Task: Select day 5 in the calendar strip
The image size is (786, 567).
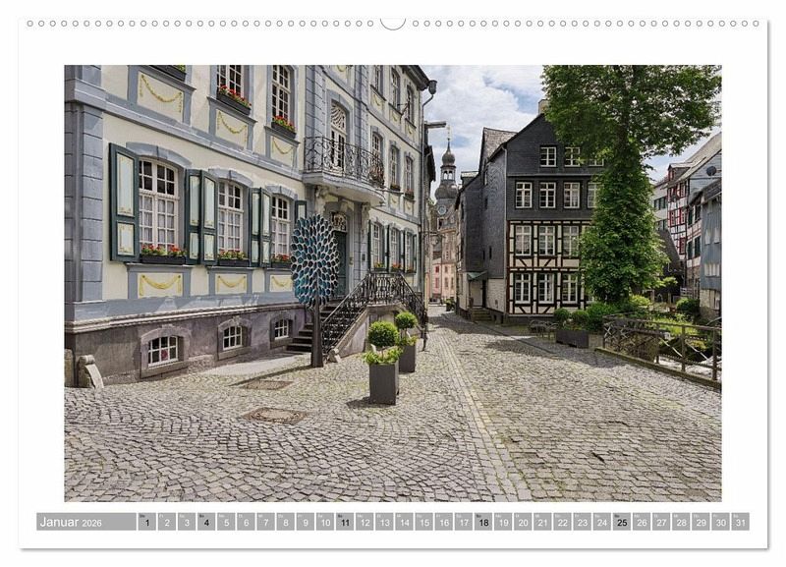Action: (226, 522)
